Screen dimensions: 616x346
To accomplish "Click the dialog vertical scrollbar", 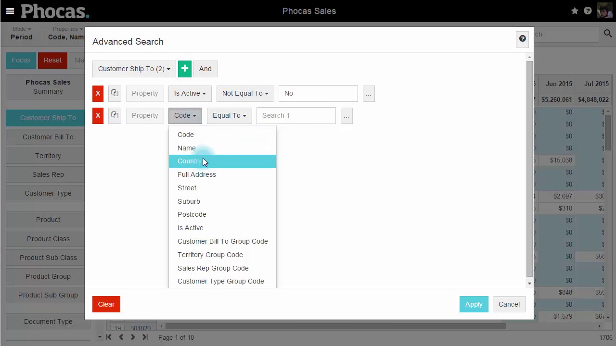I will pos(529,168).
